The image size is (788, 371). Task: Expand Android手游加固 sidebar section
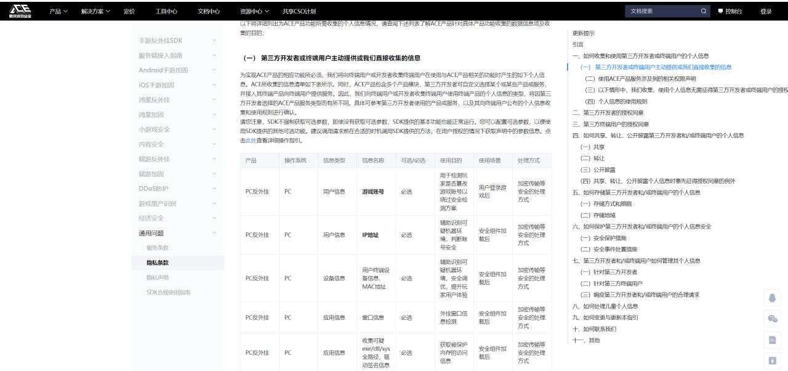pos(178,70)
